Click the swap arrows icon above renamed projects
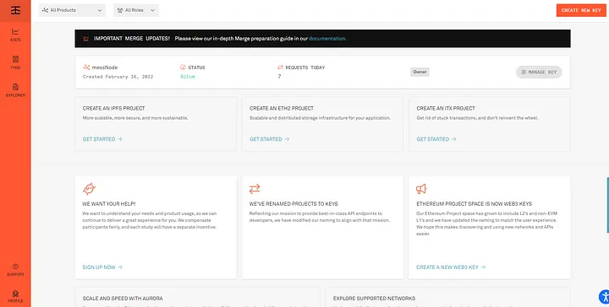This screenshot has width=609, height=307. 255,189
